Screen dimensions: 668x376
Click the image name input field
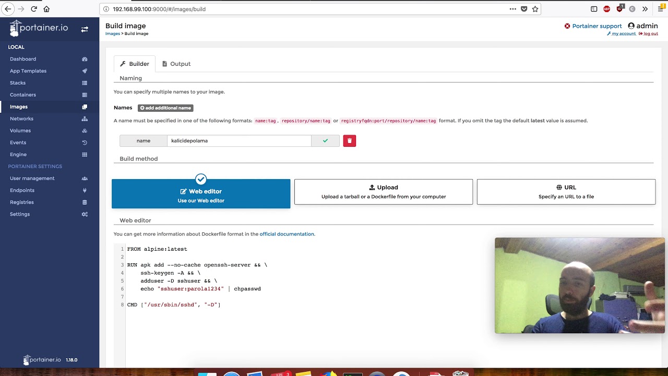(x=239, y=140)
